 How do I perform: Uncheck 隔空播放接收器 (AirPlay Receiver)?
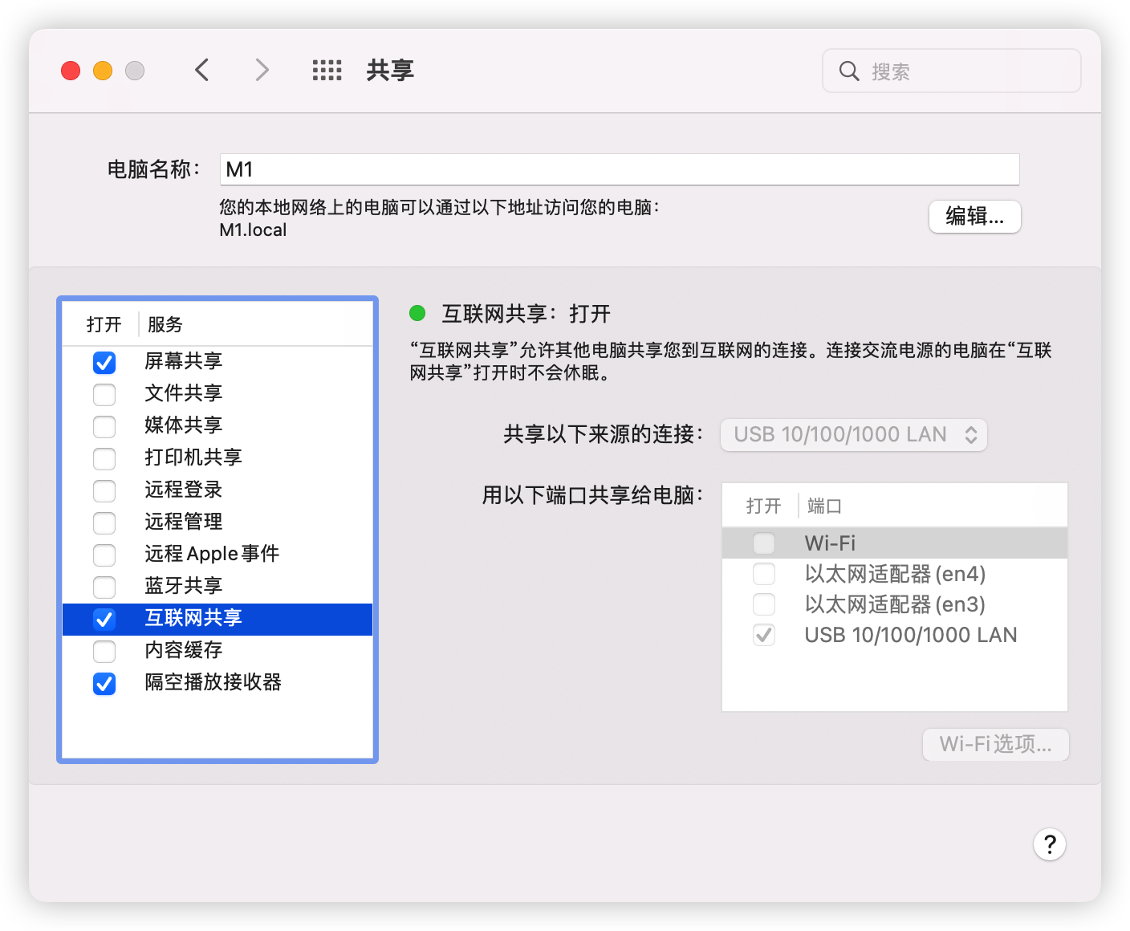pyautogui.click(x=104, y=684)
